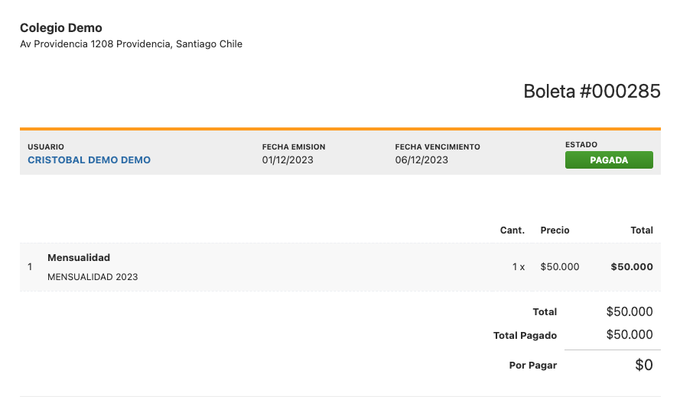Screen dimensions: 680x406
Task: Click the Colegio Demo school name
Action: (61, 28)
